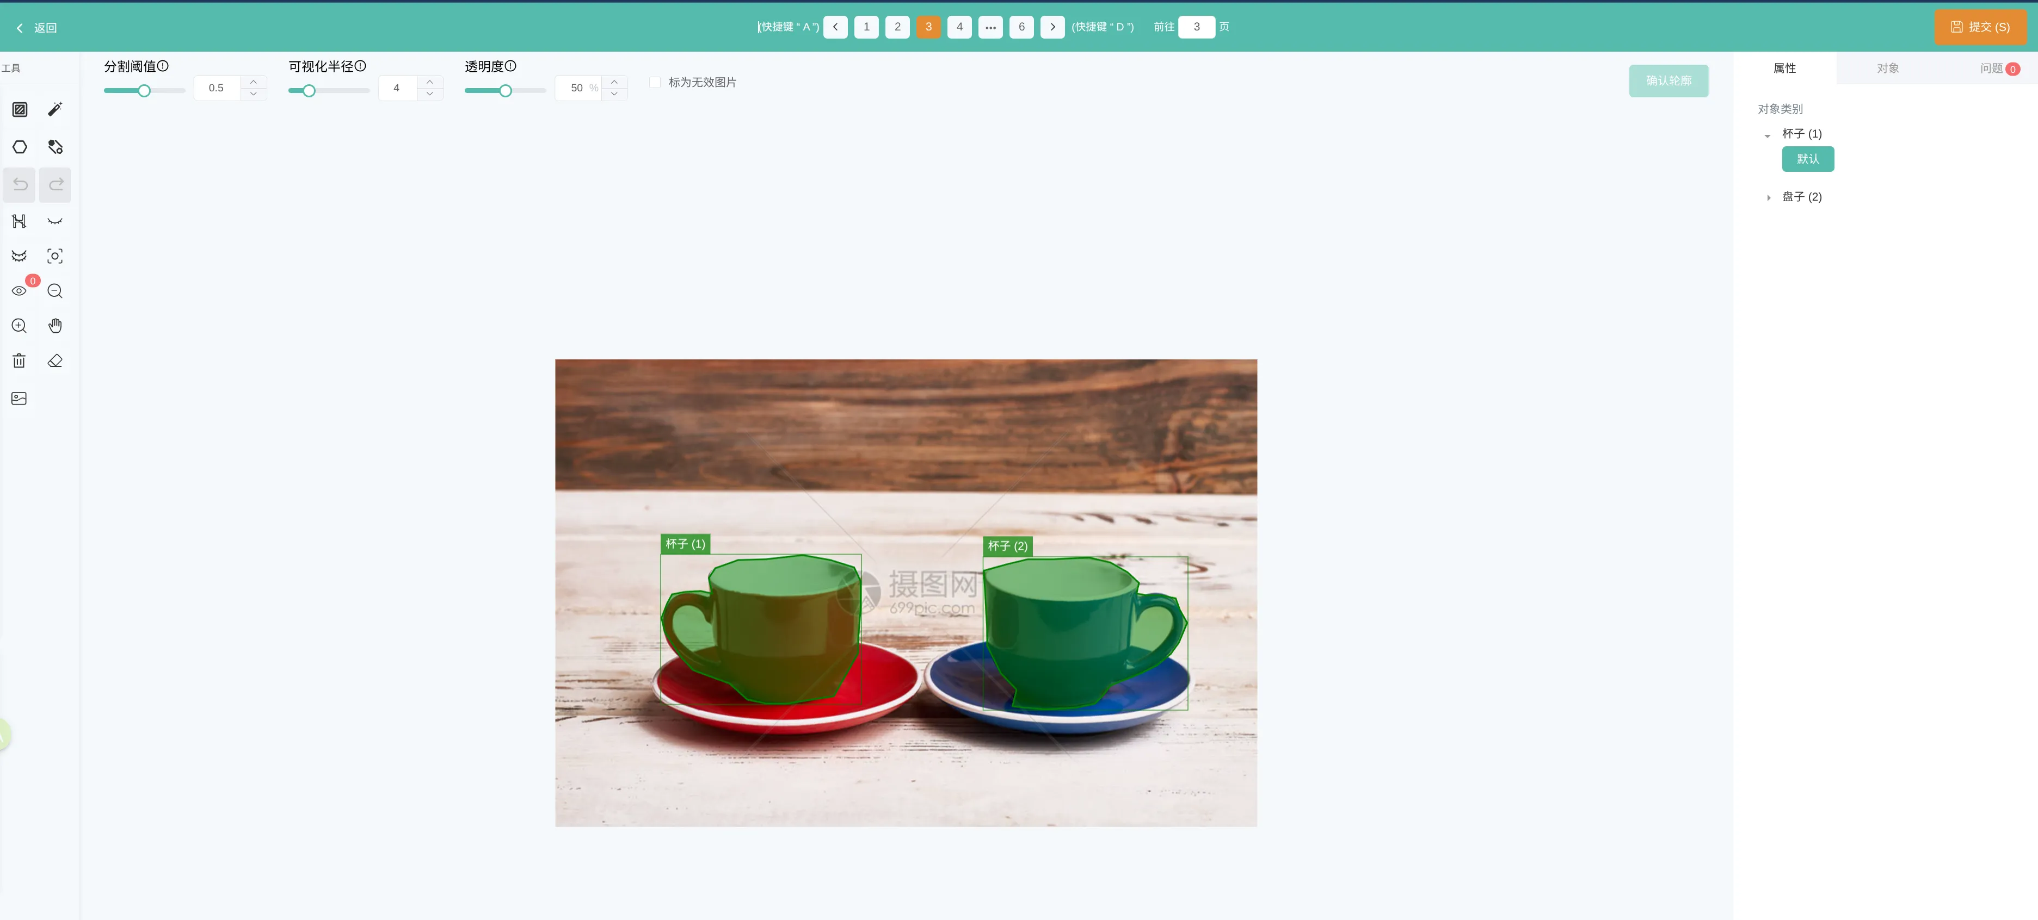
Task: Select the polygon drawing tool
Action: pyautogui.click(x=20, y=147)
